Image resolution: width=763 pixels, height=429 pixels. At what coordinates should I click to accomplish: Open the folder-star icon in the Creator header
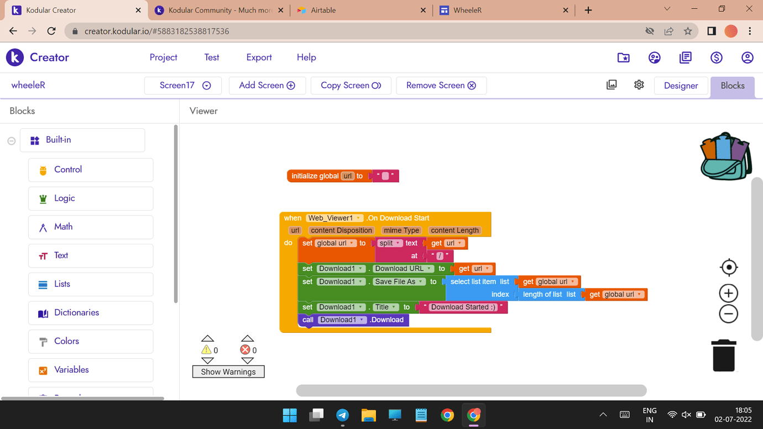pos(624,57)
